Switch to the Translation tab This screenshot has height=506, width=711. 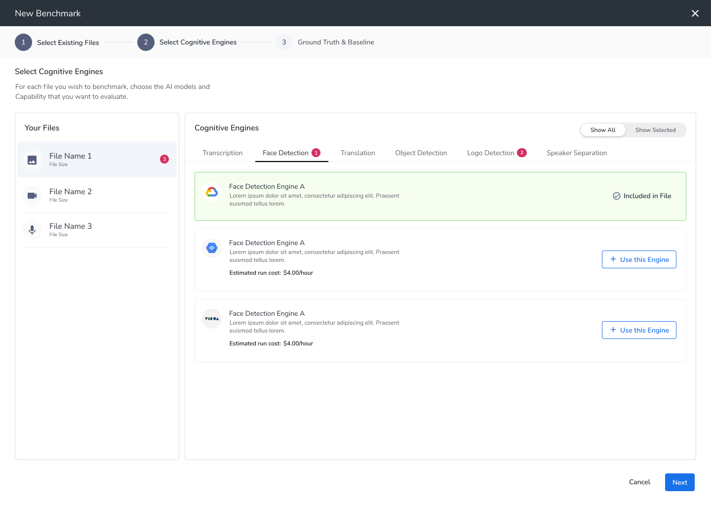[x=358, y=153]
